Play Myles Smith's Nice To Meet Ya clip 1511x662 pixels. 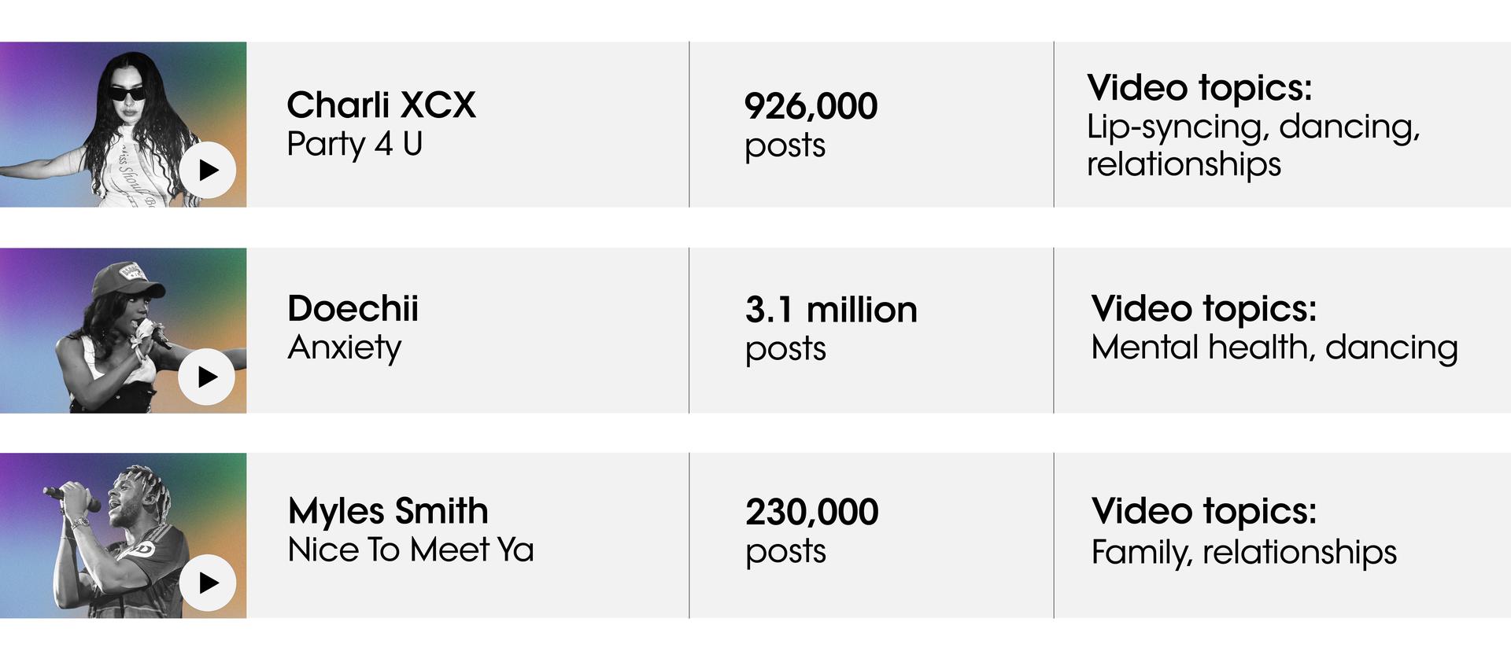point(208,583)
